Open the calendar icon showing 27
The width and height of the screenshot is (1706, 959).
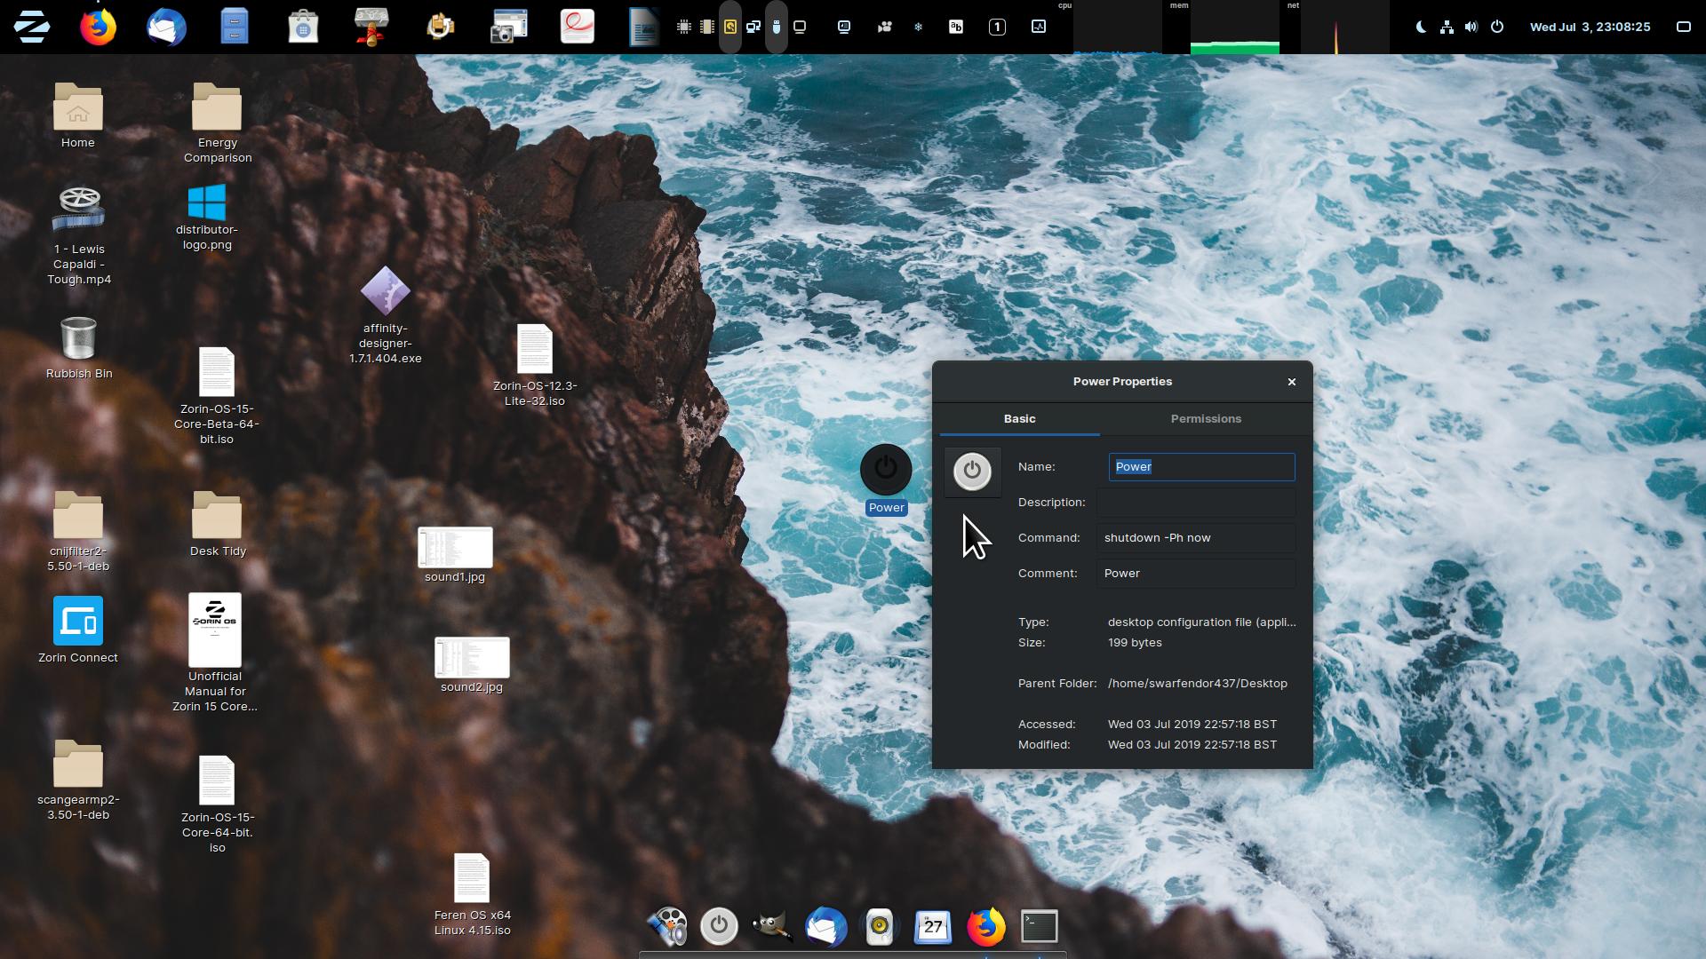coord(932,927)
